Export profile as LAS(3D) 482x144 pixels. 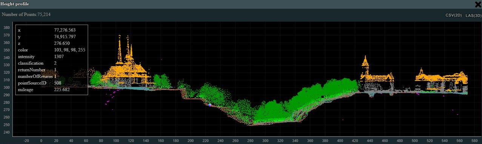(x=473, y=15)
